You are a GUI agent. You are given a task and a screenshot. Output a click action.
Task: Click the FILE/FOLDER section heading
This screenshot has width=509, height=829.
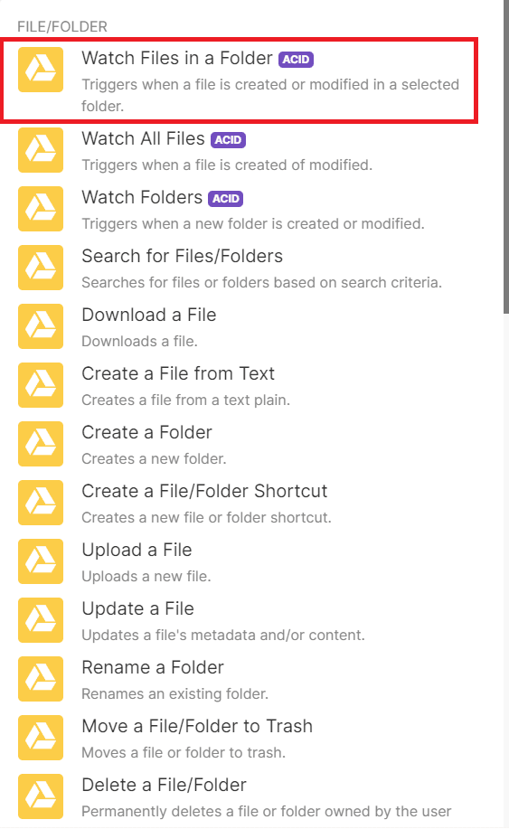pyautogui.click(x=62, y=26)
